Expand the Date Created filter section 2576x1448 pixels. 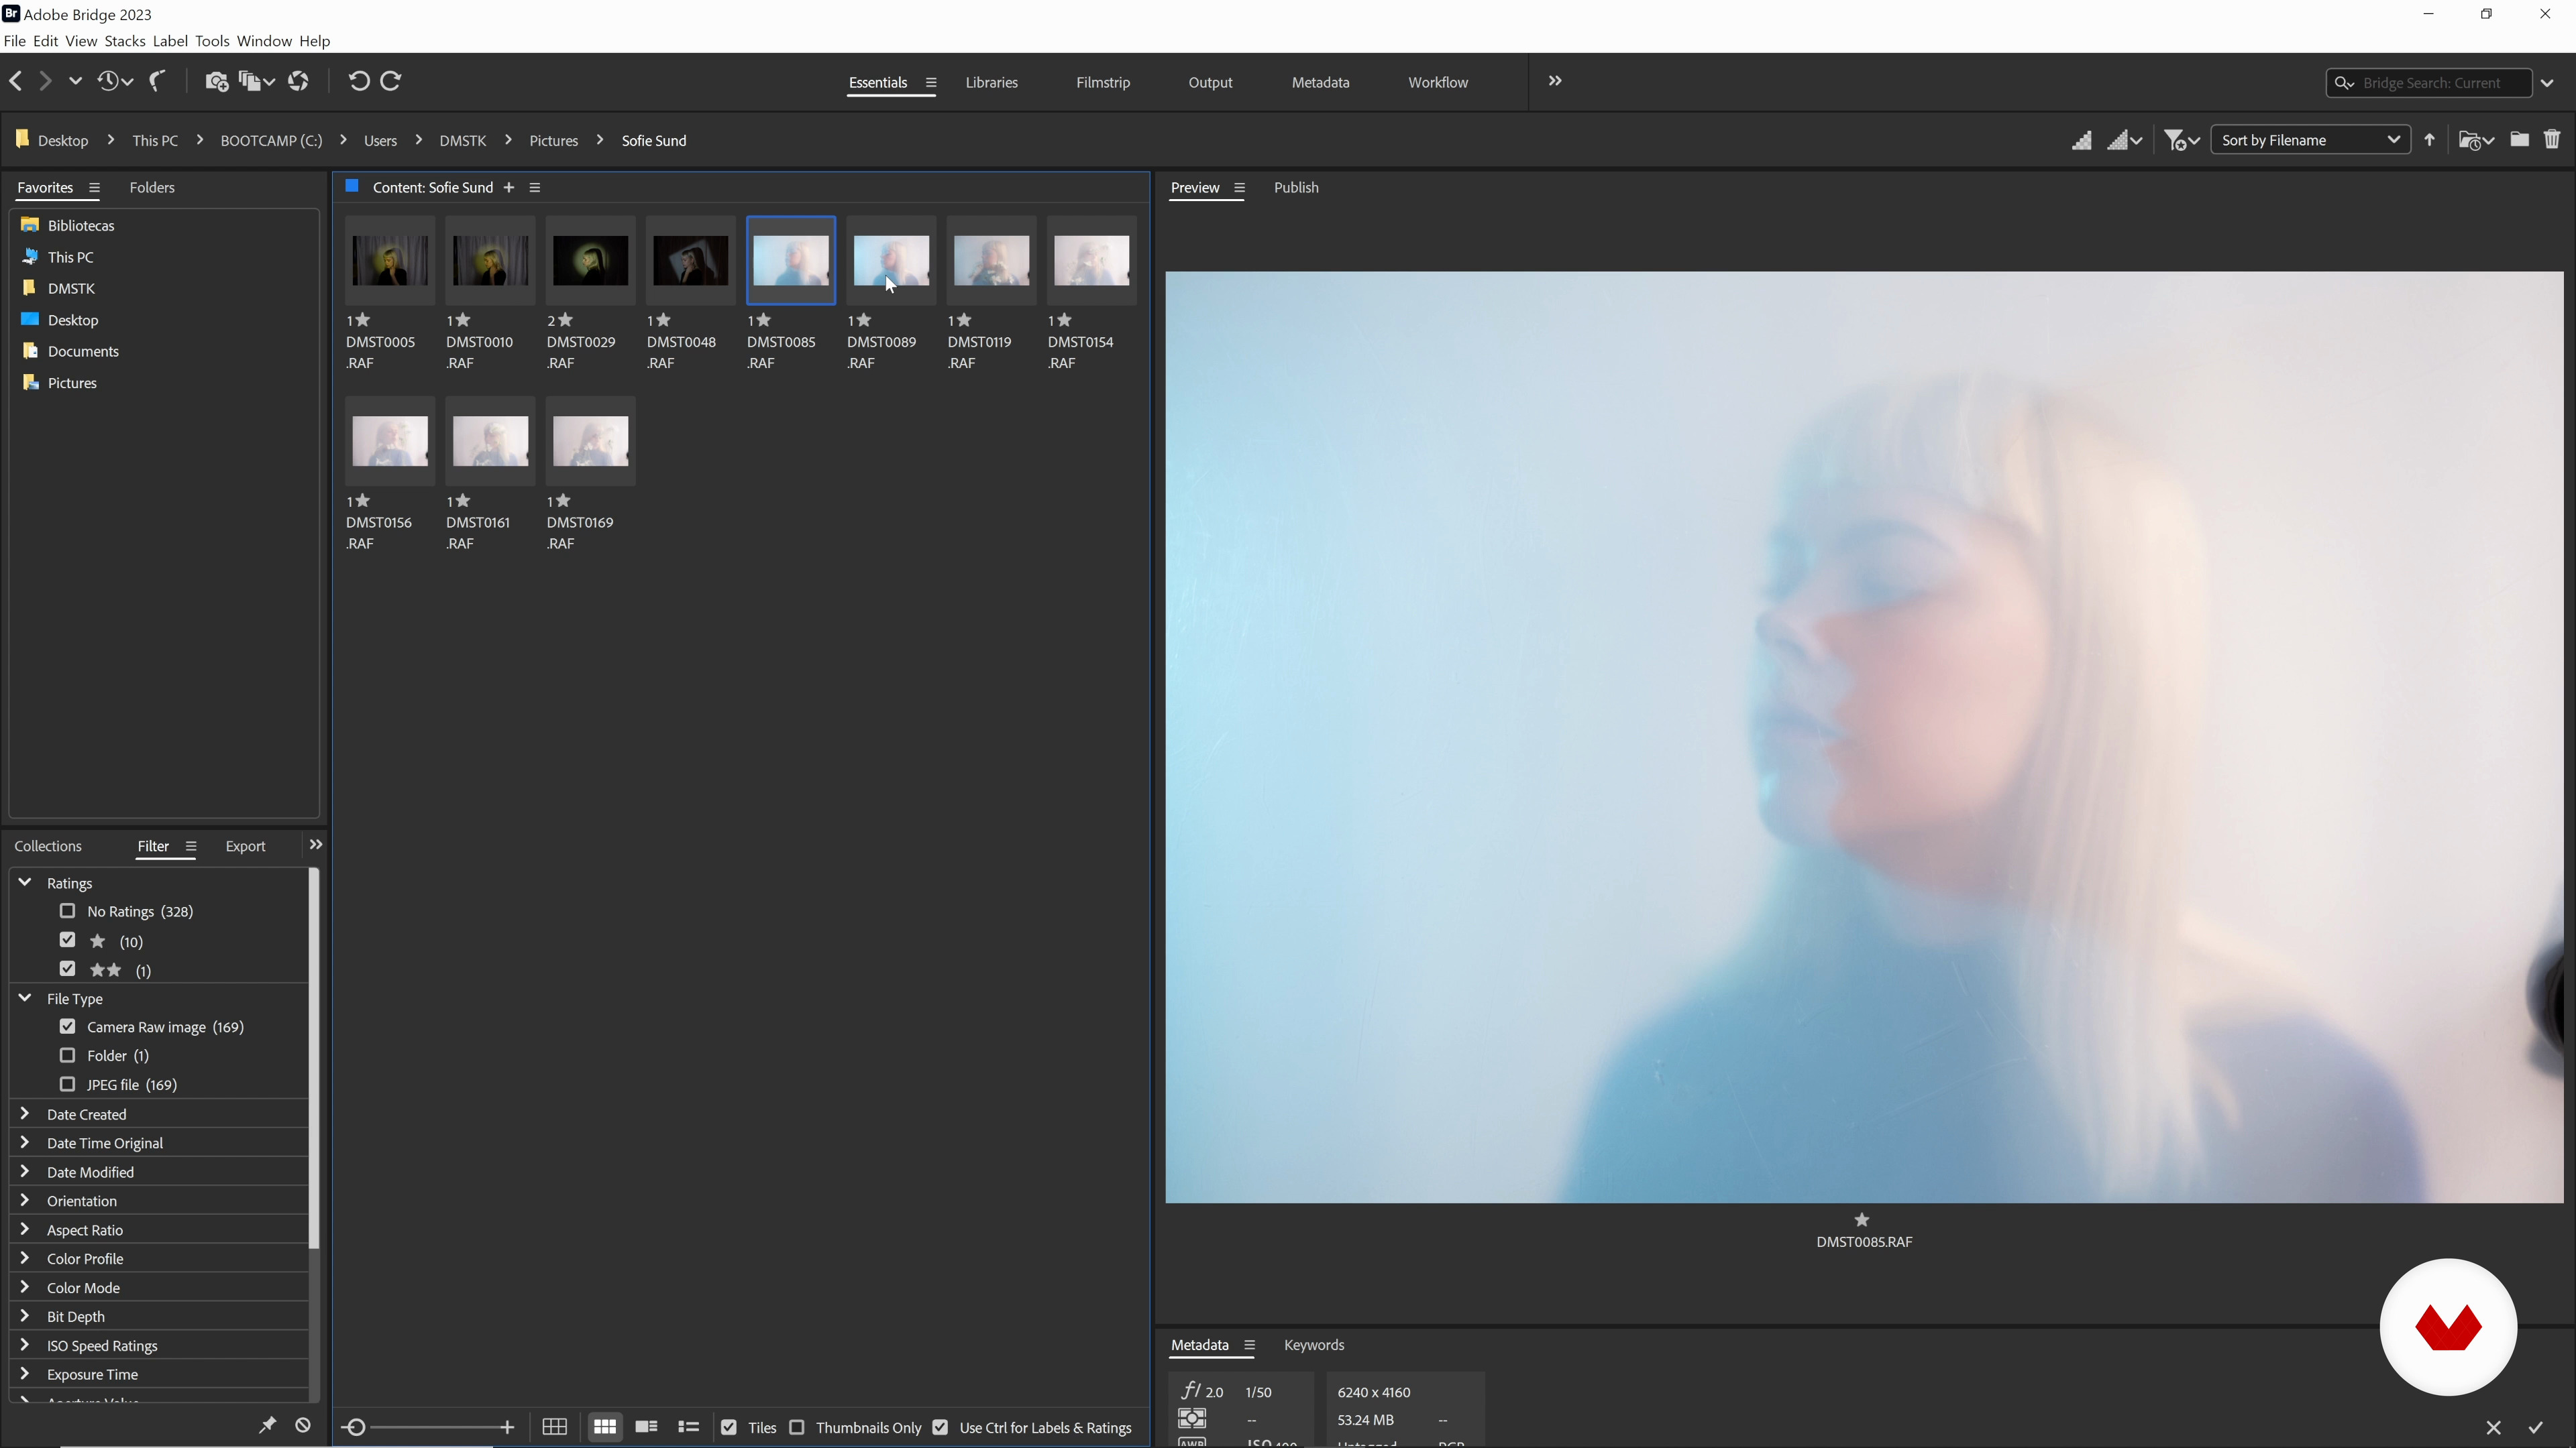pyautogui.click(x=25, y=1113)
